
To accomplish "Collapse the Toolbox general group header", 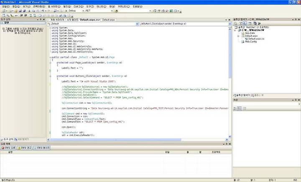I will click(23, 23).
